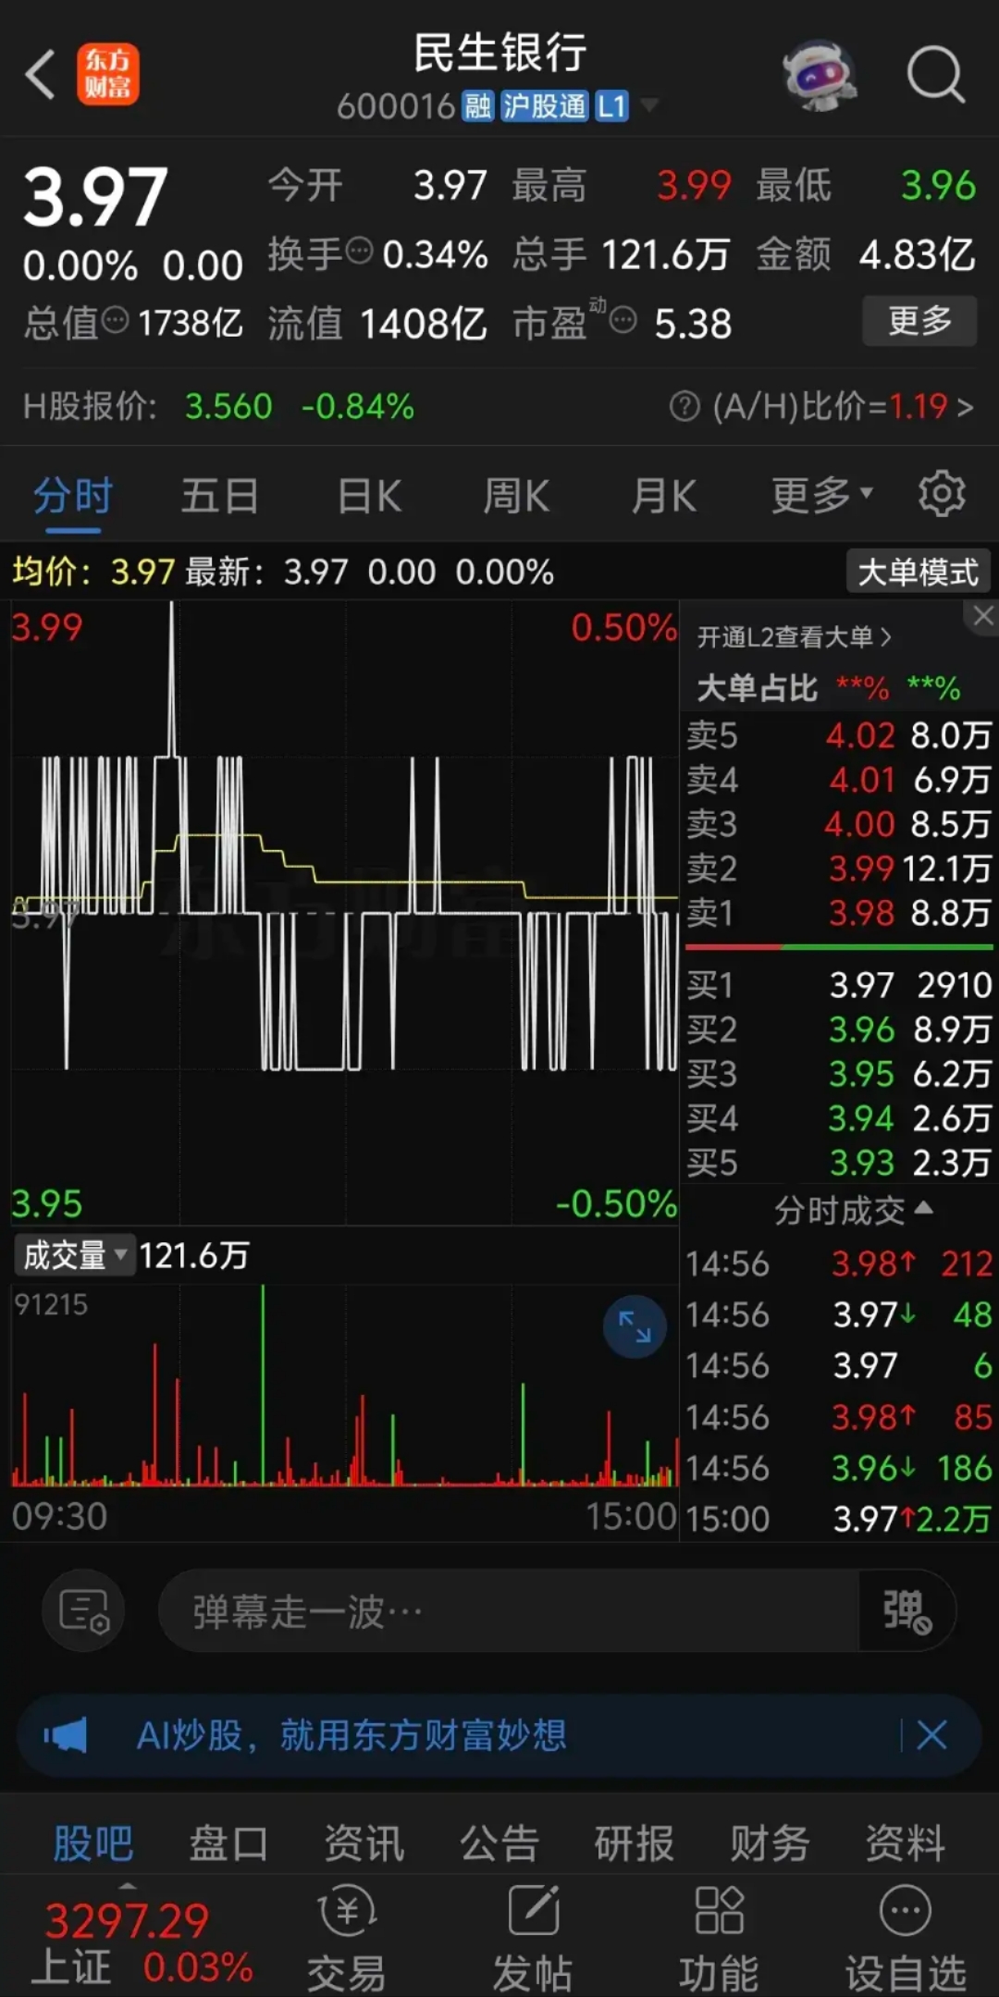Open chart settings gear icon

click(x=941, y=493)
